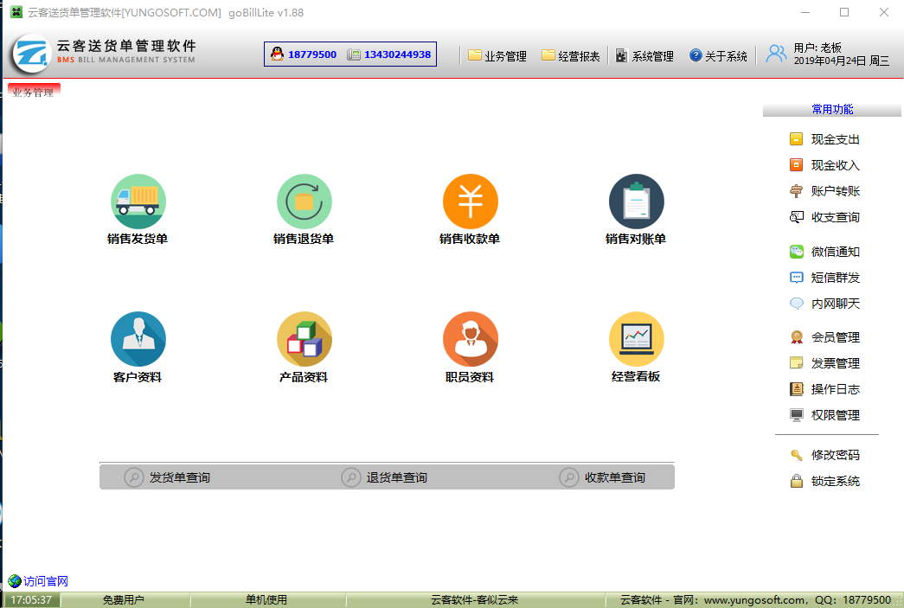
Task: Click the 常用功能 panel header
Action: coord(831,109)
